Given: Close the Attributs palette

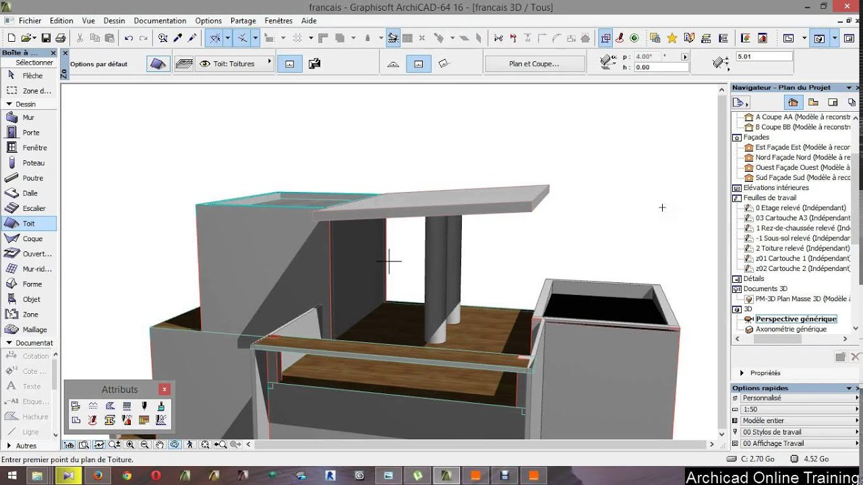Looking at the screenshot, I should tap(164, 389).
